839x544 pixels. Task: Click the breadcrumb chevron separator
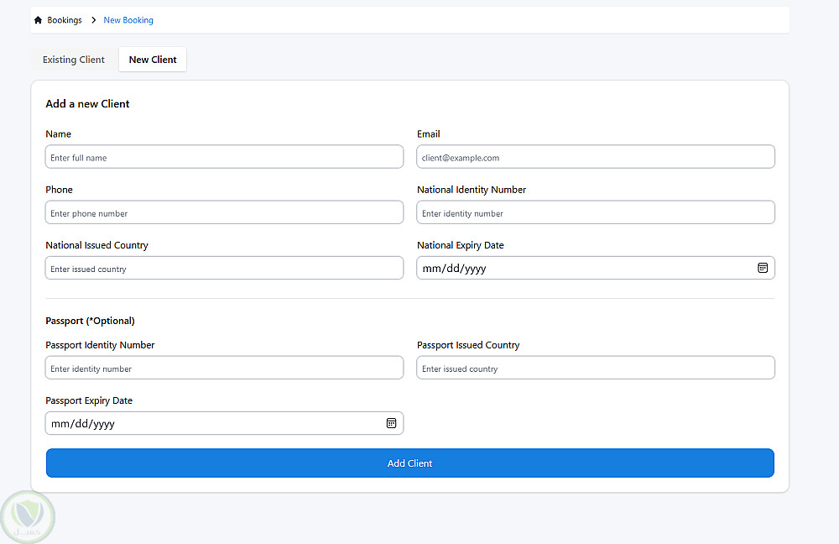tap(93, 20)
